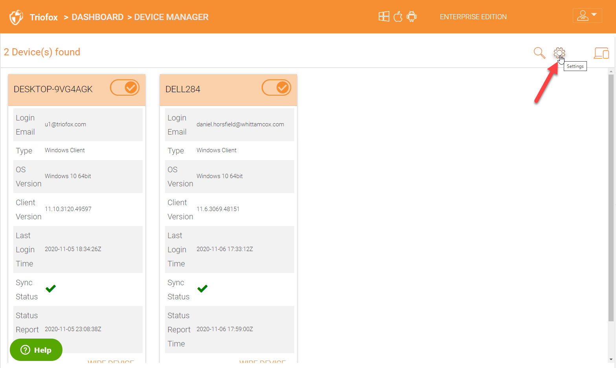This screenshot has height=368, width=616.
Task: Disable the DESKTOP-9VG4AGK device toggle
Action: point(125,87)
